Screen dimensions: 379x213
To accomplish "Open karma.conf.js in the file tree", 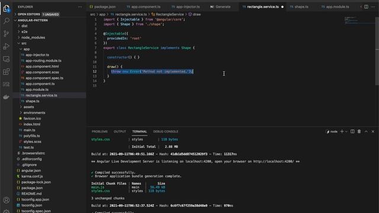I will point(32,176).
